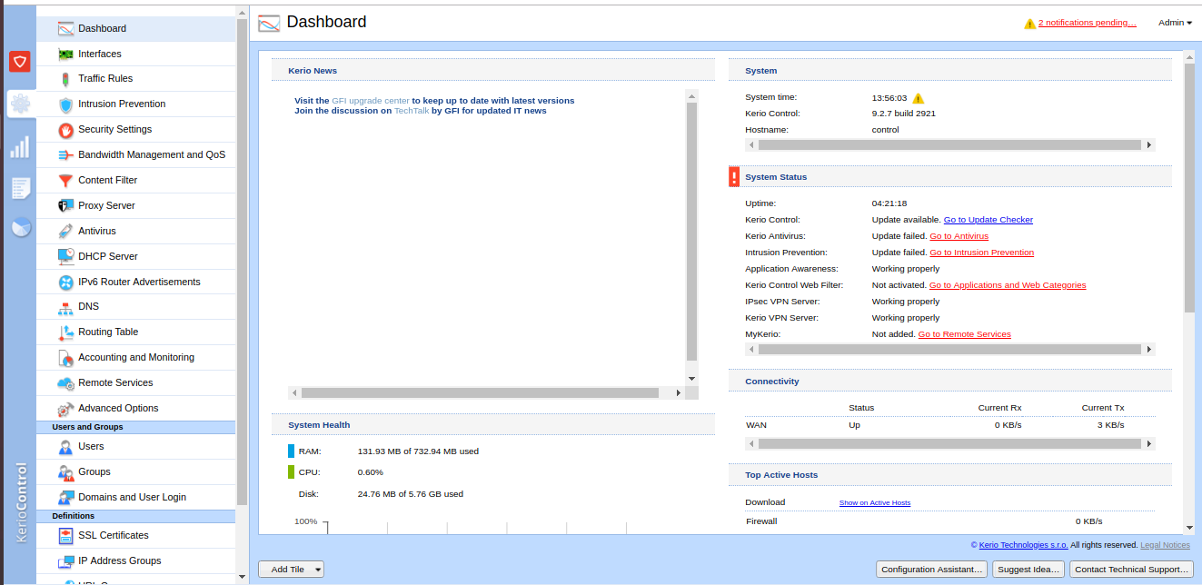Click the Suggest Idea button
The height and width of the screenshot is (585, 1202).
(x=1028, y=570)
